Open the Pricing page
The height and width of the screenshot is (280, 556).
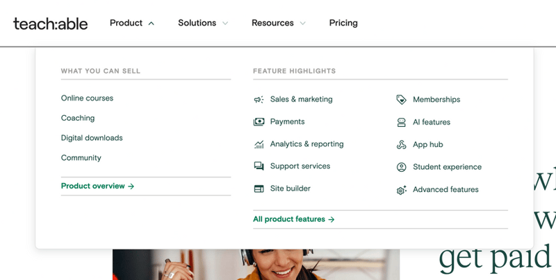pos(343,23)
